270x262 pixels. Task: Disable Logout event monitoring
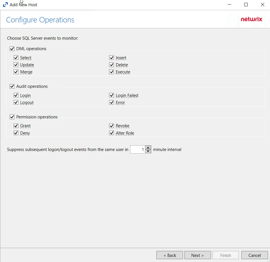point(16,103)
